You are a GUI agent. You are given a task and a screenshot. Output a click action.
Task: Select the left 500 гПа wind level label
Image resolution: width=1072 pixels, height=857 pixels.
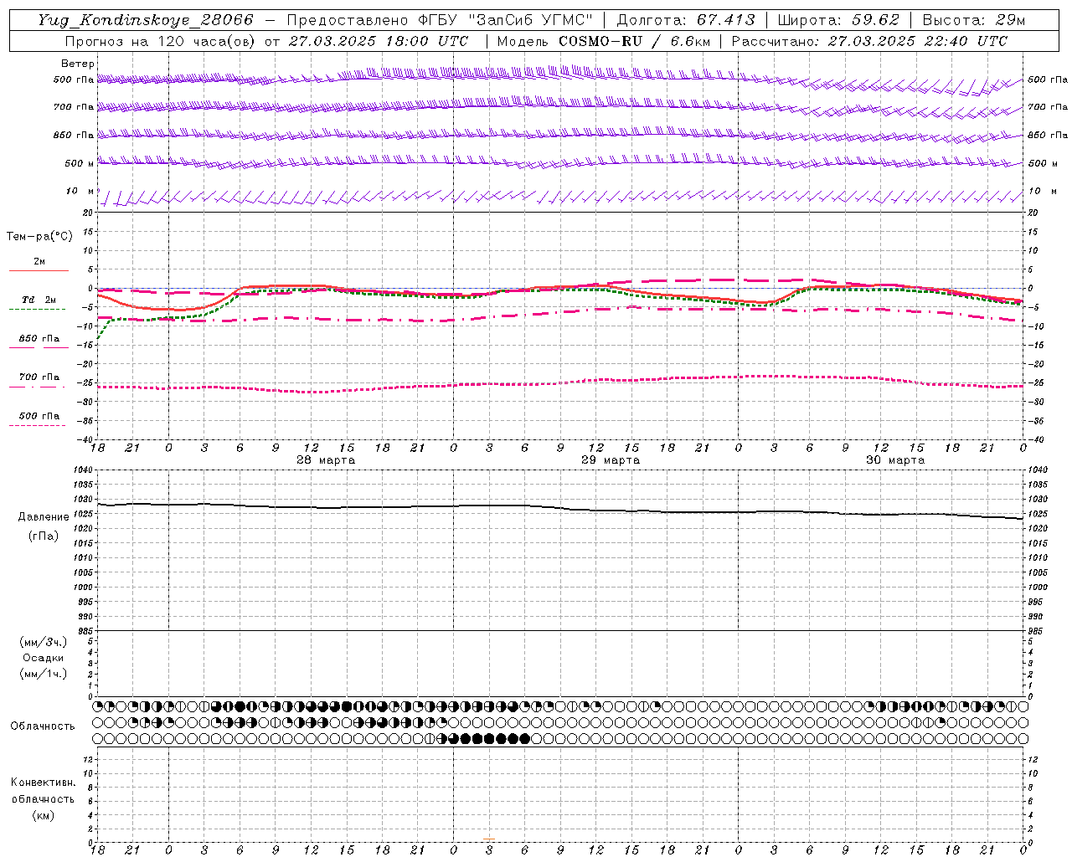(x=74, y=80)
